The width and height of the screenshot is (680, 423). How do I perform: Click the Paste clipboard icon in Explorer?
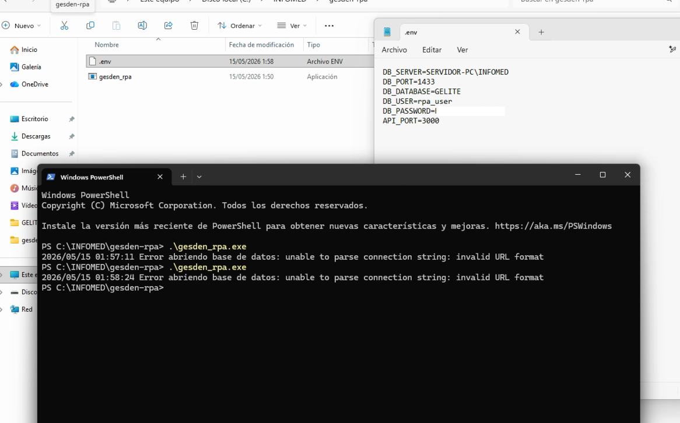(116, 26)
